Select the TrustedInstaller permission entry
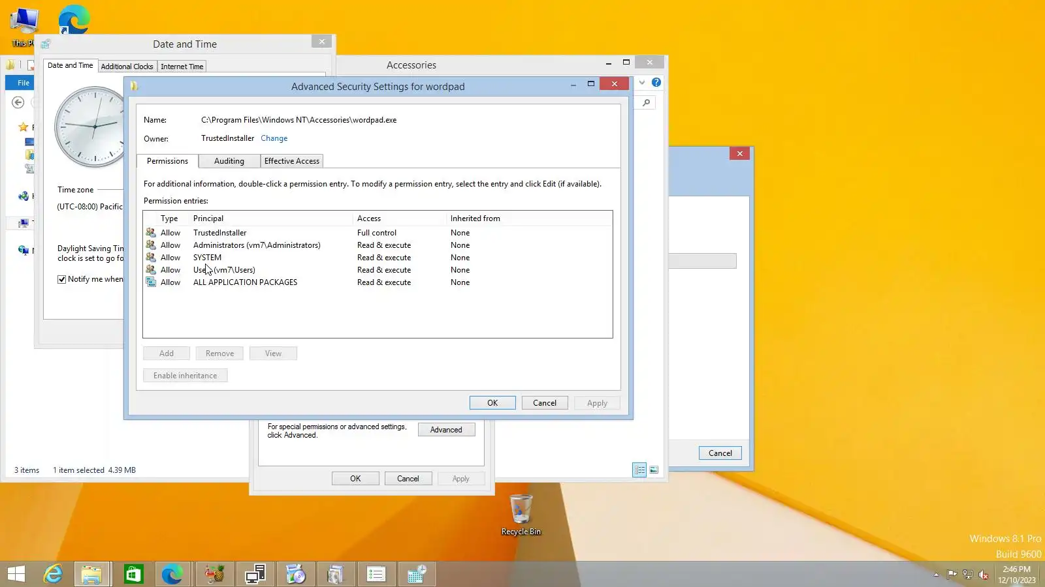Viewport: 1045px width, 587px height. 378,233
